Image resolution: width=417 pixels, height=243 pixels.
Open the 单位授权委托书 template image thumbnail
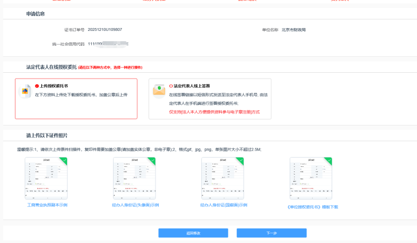coord(311,178)
